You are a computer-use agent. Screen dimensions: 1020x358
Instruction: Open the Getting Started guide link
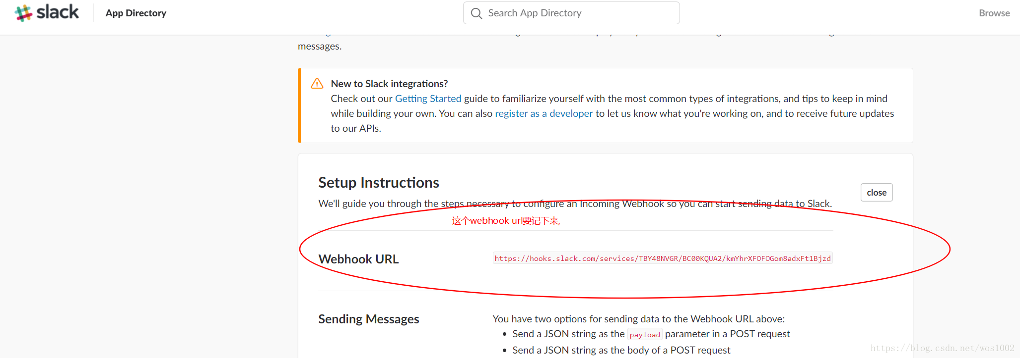[428, 99]
